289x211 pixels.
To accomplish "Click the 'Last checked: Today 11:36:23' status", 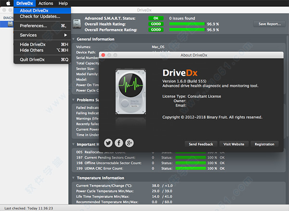I will point(28,208).
